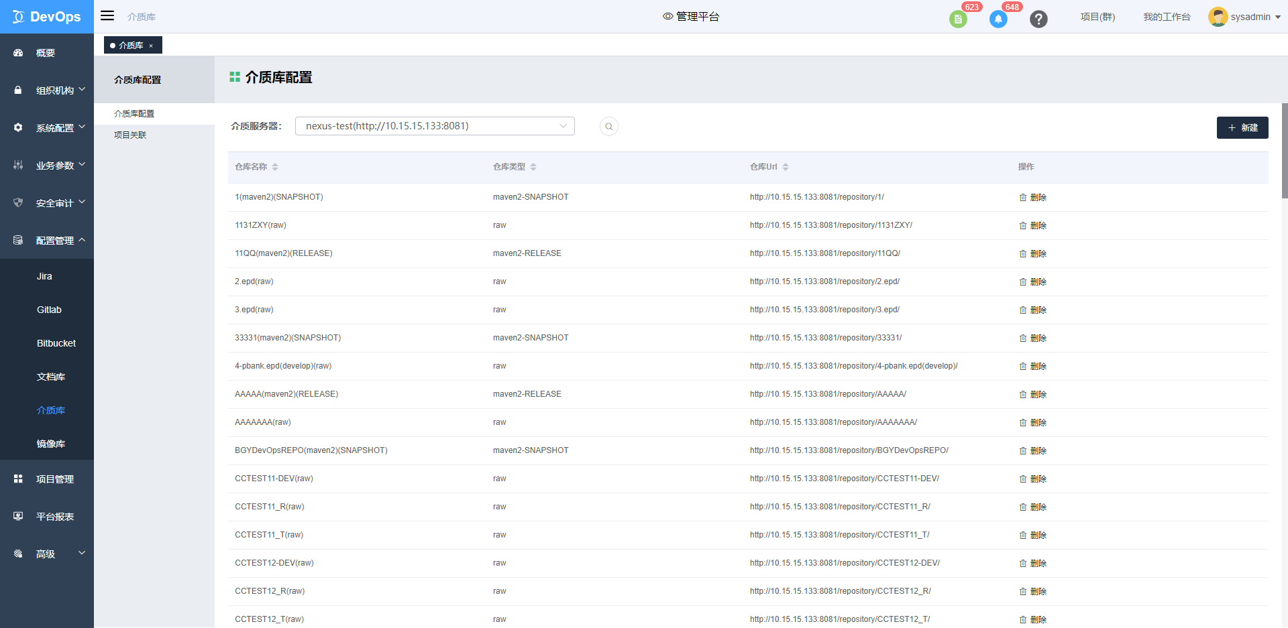
Task: Click 平台报表 icon in sidebar
Action: (x=18, y=516)
